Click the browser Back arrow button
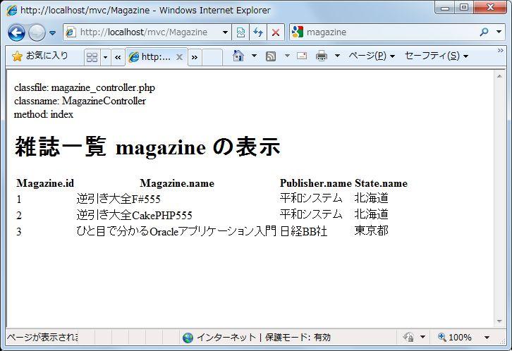 16,32
